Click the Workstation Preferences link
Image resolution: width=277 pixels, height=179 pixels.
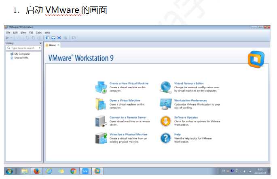pyautogui.click(x=190, y=100)
